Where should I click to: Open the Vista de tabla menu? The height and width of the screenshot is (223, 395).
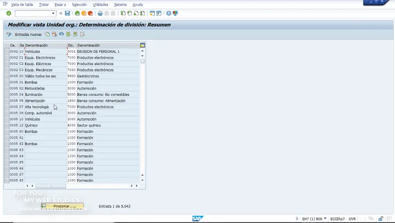click(x=22, y=5)
